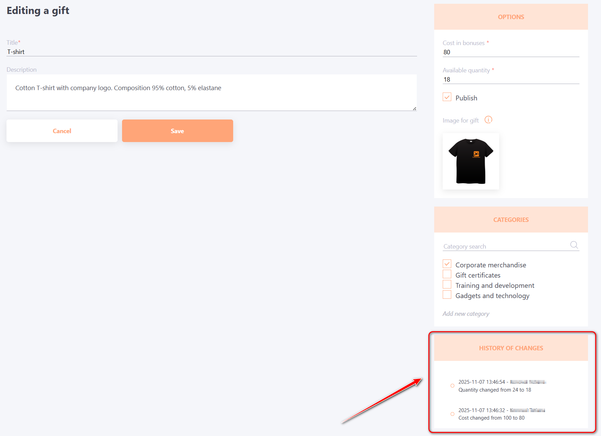The height and width of the screenshot is (436, 601).
Task: Click the Quantity changed history entry marker
Action: coord(452,386)
